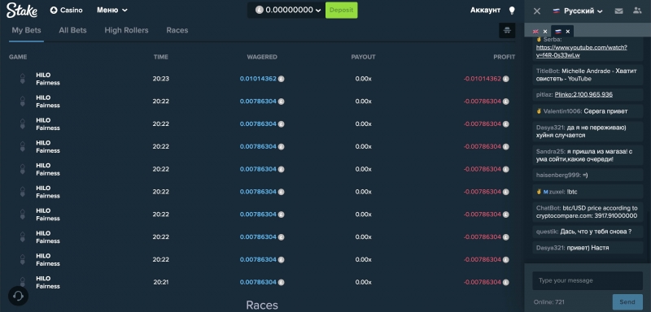This screenshot has width=651, height=312.
Task: Click the Send chat button
Action: pos(627,301)
